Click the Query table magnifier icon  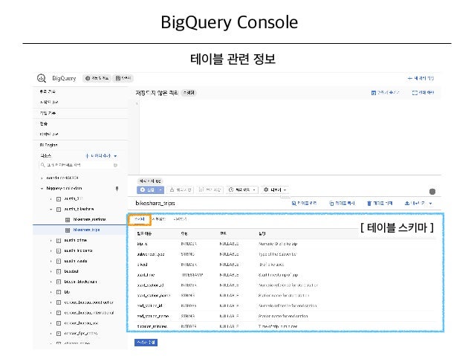[x=293, y=203]
